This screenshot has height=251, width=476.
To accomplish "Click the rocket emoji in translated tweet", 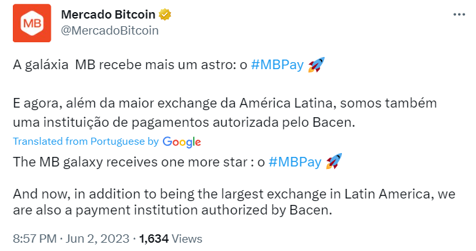I will 334,161.
